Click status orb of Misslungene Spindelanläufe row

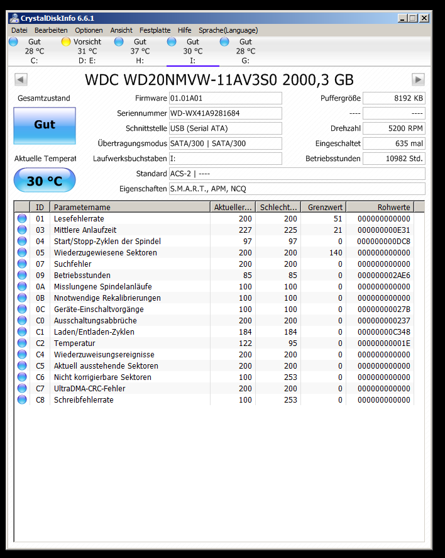pyautogui.click(x=22, y=286)
